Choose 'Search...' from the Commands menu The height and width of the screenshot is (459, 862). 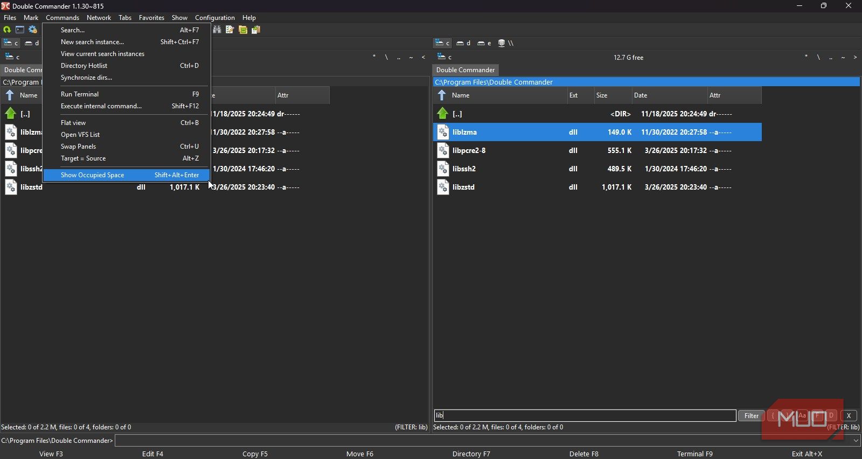(126, 30)
